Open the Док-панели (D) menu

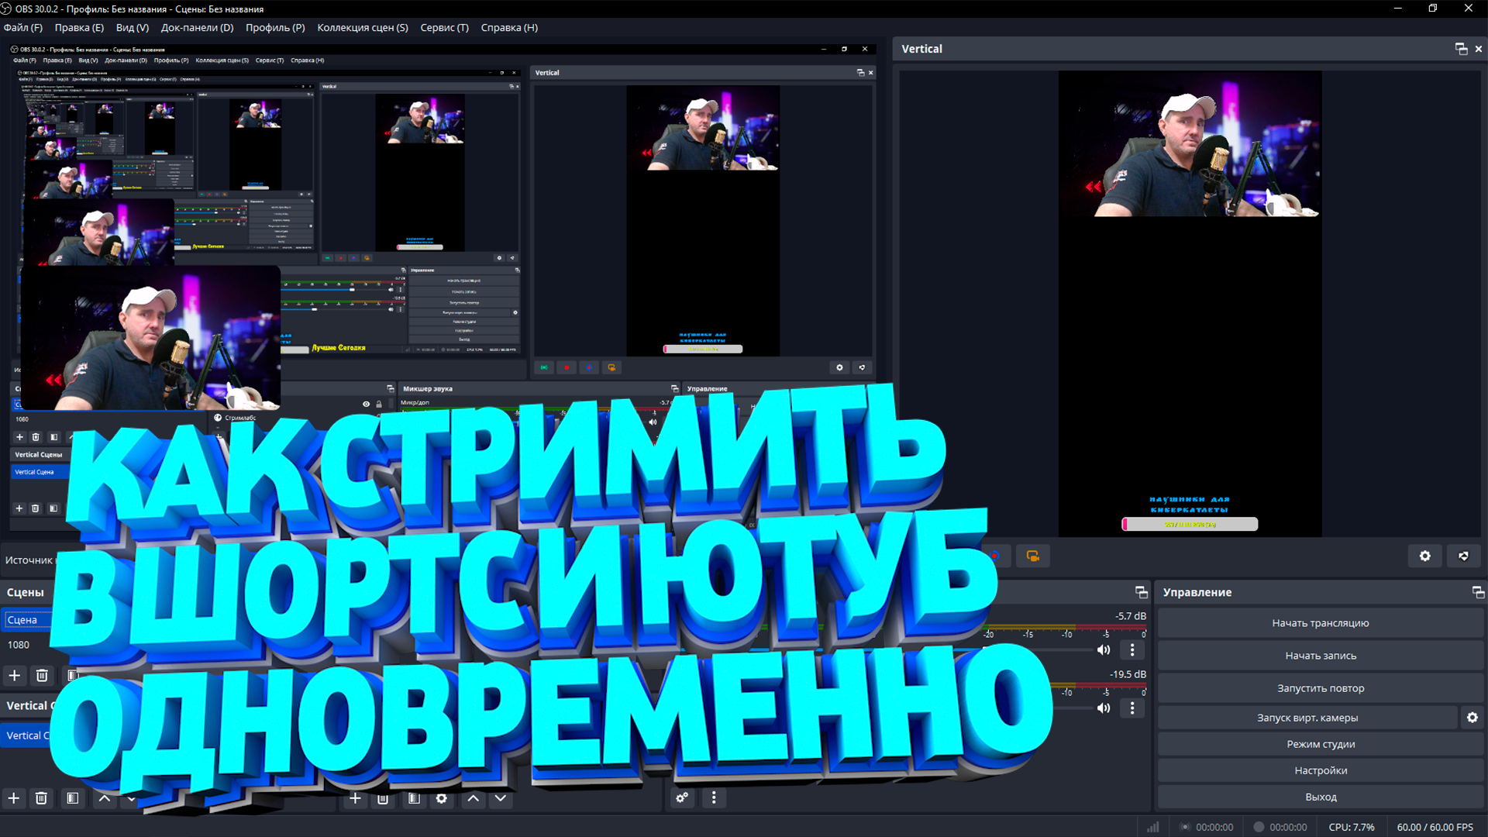pyautogui.click(x=197, y=27)
